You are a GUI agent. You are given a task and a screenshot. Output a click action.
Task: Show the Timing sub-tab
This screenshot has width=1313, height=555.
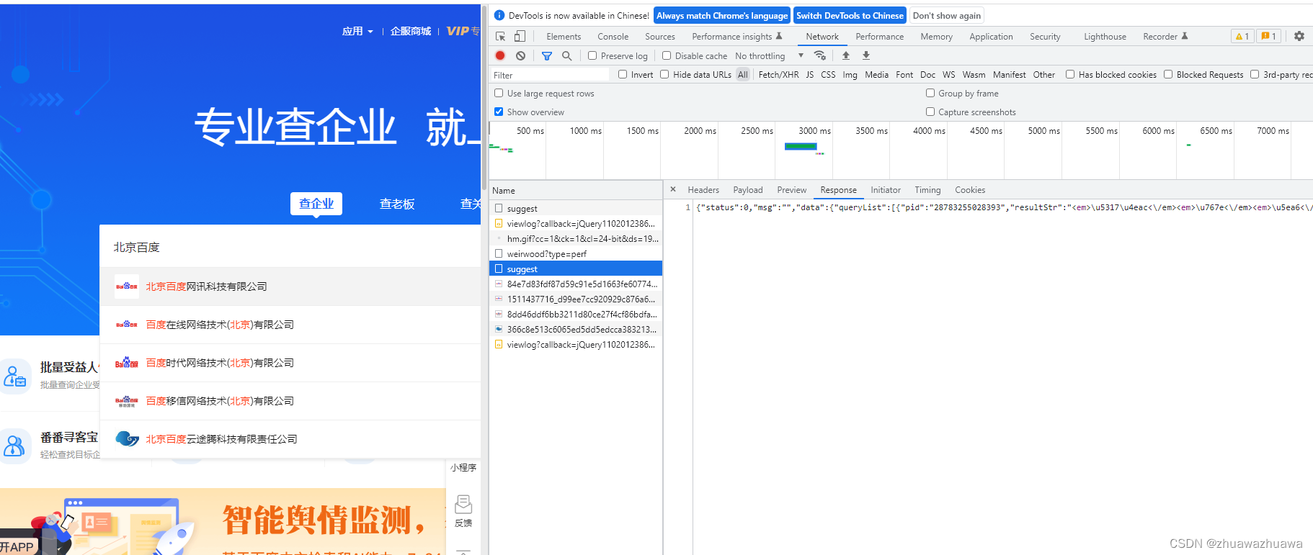coord(927,190)
